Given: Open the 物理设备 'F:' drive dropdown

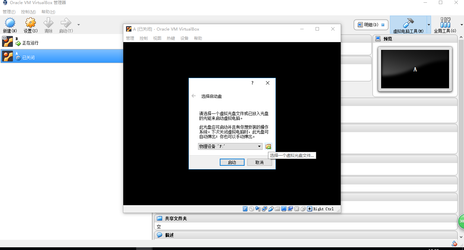Looking at the screenshot, I should (230, 146).
